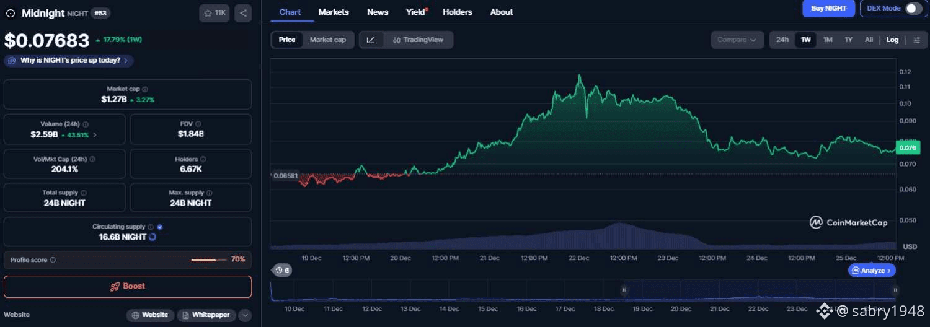Expand 'Why is NIGHT's price up today?'
Image resolution: width=930 pixels, height=327 pixels.
tap(69, 61)
